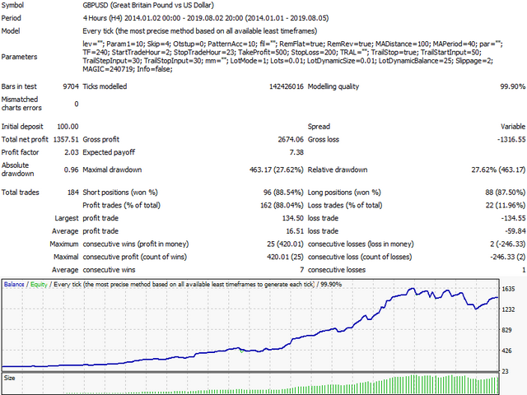
Task: Click the green equity dip marker on the curve
Action: 241,351
